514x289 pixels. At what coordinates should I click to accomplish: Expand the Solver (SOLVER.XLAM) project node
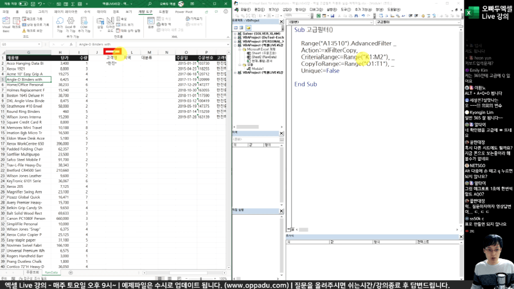pyautogui.click(x=234, y=33)
